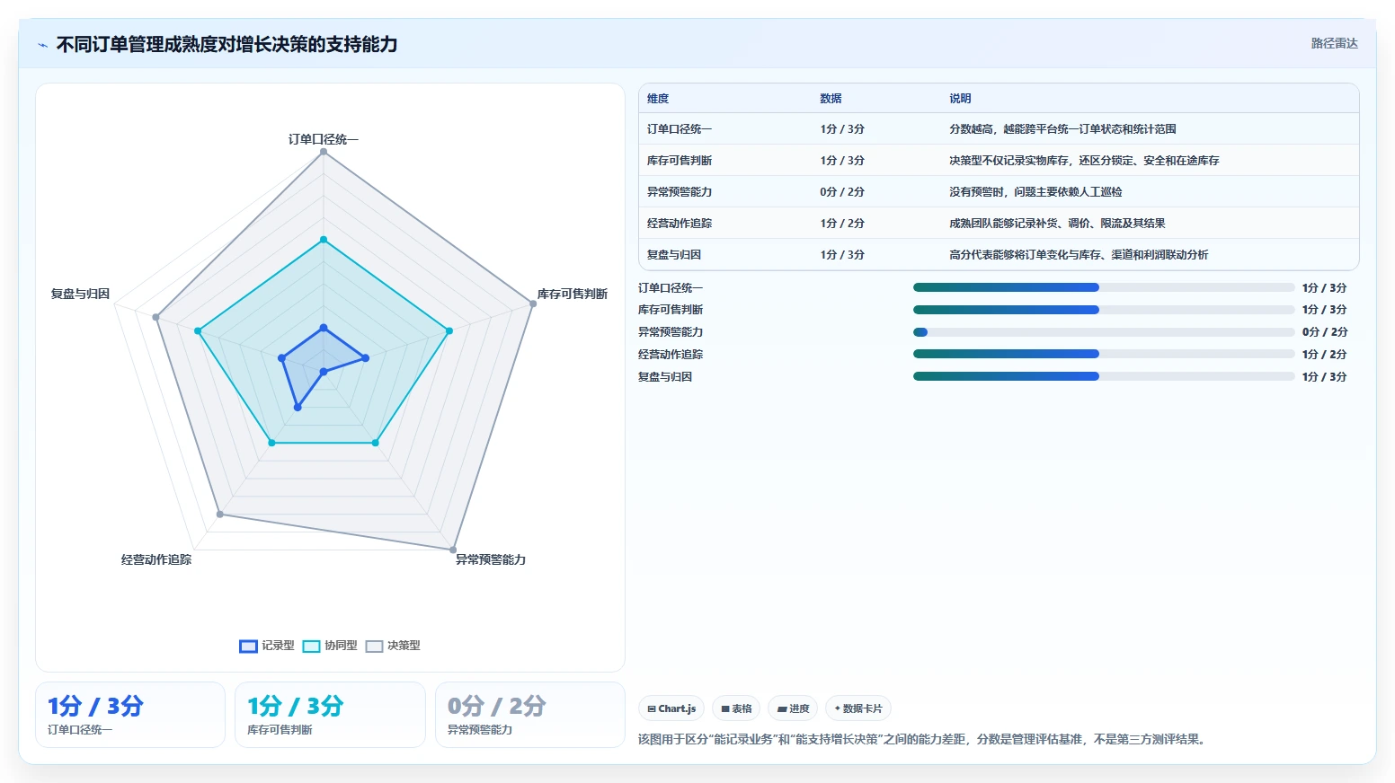Open the 异常预警能力 score card
1395x783 pixels.
click(530, 715)
